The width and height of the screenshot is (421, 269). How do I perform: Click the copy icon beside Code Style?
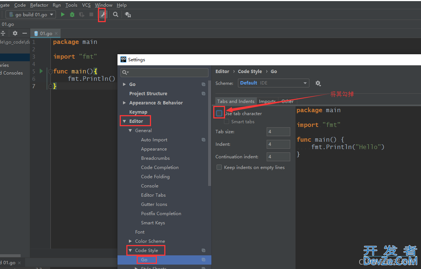pyautogui.click(x=204, y=251)
